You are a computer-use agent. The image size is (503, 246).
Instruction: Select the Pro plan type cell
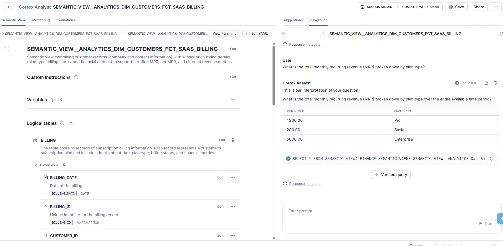pos(445,120)
